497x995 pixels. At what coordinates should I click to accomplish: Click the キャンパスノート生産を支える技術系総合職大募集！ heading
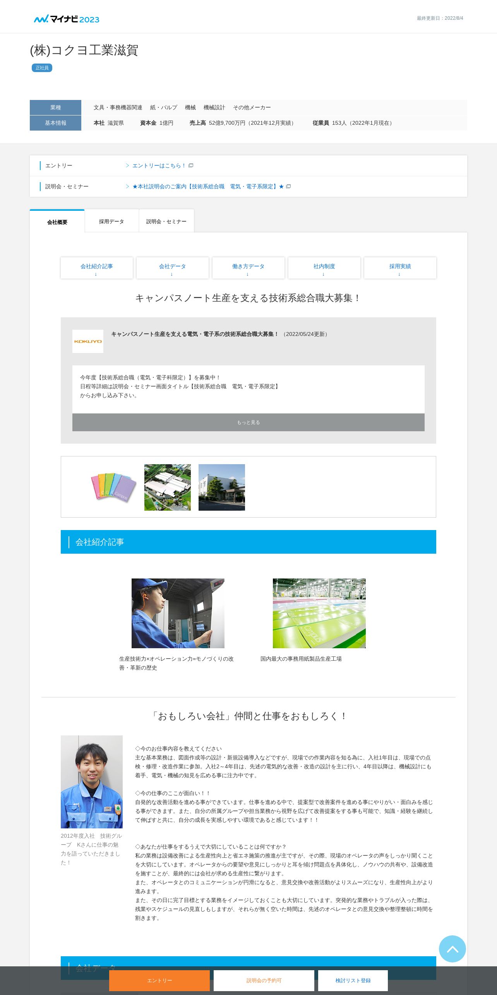pos(248,298)
